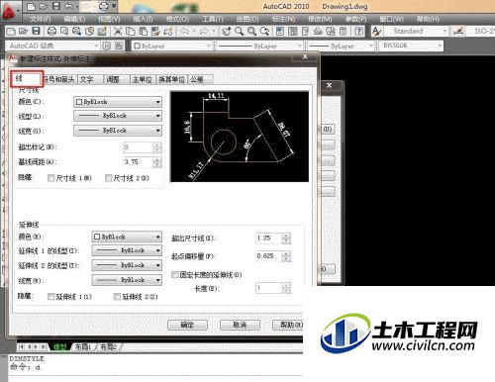Open dimension line 颜色(C) ByBlock dropdown
The height and width of the screenshot is (382, 495).
pos(118,102)
